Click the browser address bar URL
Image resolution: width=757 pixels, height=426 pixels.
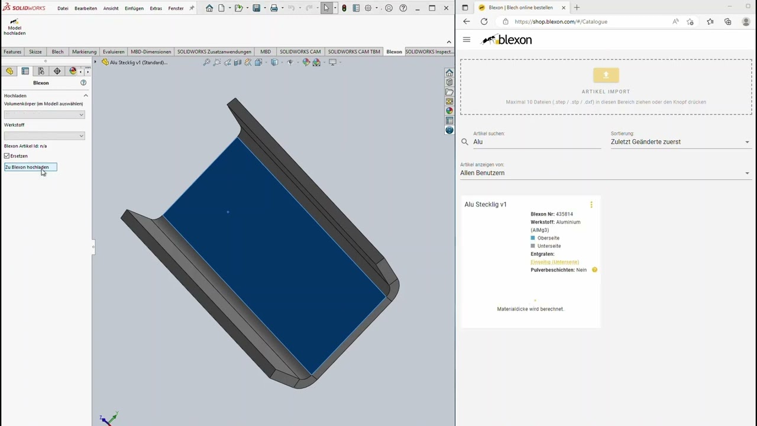pyautogui.click(x=561, y=22)
